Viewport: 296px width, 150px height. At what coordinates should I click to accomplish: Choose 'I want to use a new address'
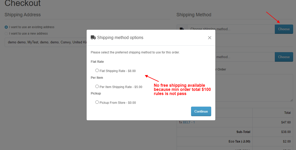[x=6, y=34]
